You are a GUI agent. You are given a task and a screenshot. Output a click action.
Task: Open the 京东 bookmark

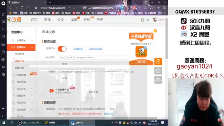76,13
